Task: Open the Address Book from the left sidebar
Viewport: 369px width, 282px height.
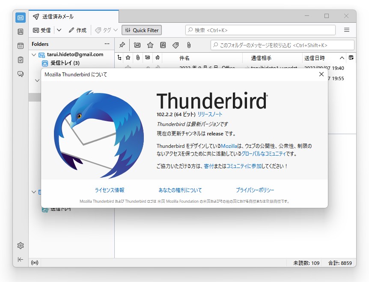Action: [x=21, y=32]
